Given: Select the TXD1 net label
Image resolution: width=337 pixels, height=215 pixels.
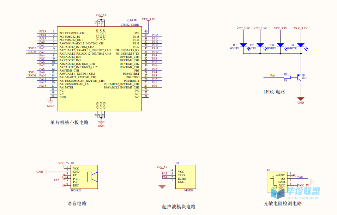Looking at the screenshot, I should pyautogui.click(x=32, y=72).
